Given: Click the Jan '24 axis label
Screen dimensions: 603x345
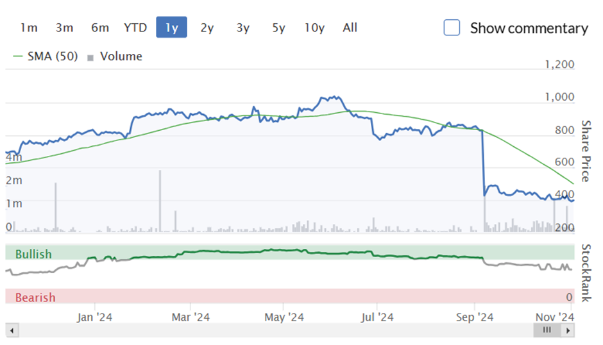Looking at the screenshot, I should click(94, 317).
